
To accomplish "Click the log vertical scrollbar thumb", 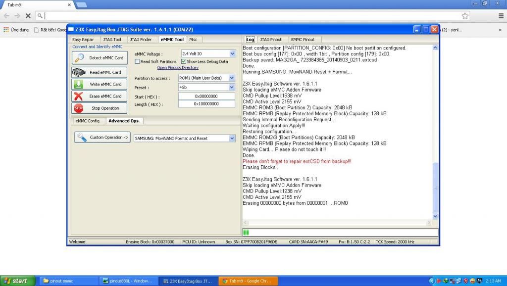I will click(435, 188).
